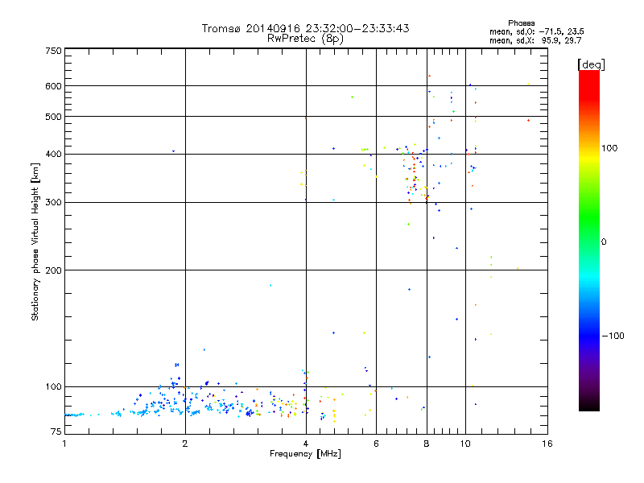Click the O-mode mean and sd line

tap(536, 31)
